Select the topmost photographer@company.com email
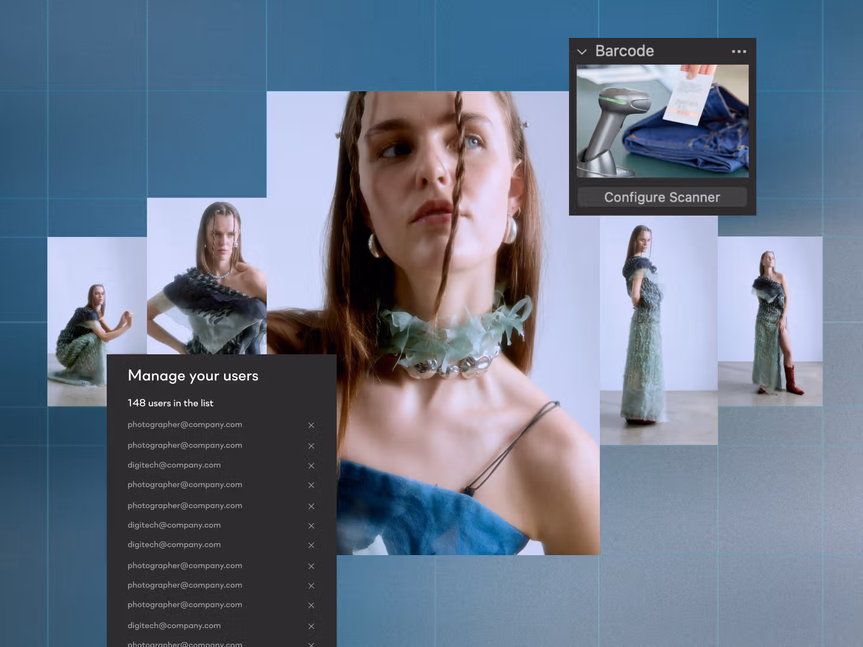863x647 pixels. (184, 425)
